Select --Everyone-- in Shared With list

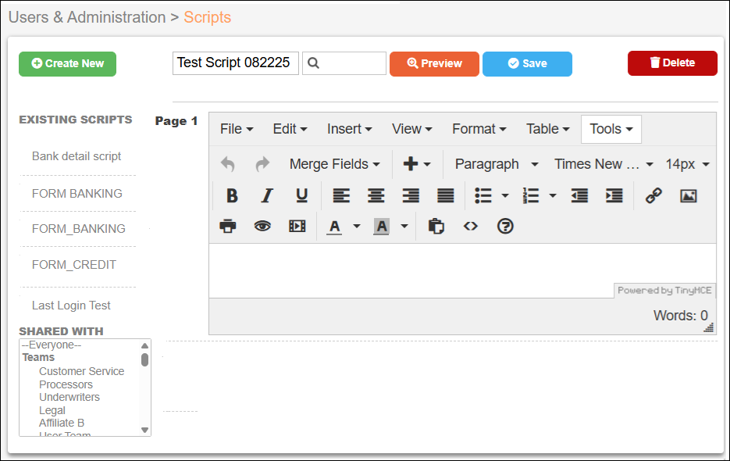click(x=52, y=345)
